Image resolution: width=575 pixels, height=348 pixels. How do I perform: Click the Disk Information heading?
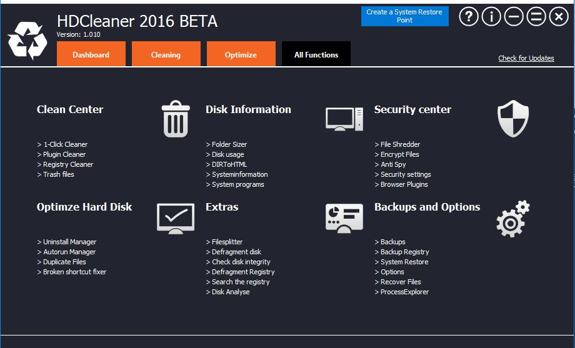248,109
